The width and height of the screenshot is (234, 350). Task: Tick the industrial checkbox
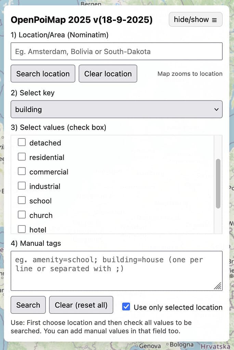tap(22, 186)
